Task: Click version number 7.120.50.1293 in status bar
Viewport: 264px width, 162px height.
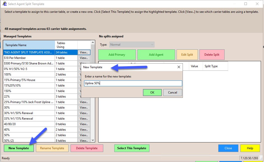Action: tap(249, 158)
